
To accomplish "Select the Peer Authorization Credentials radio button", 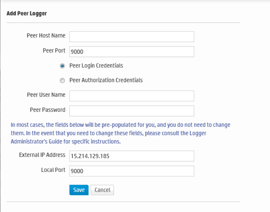I will click(62, 81).
